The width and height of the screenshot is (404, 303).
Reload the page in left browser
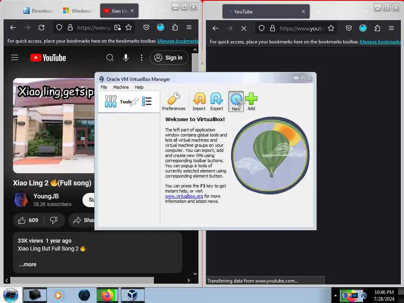[x=41, y=28]
